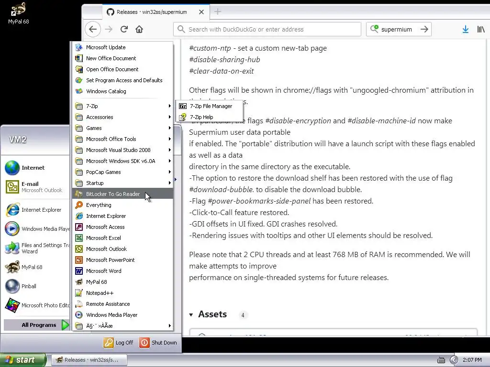Close the Releases win32ss/supermium tab
This screenshot has width=490, height=367.
click(201, 12)
